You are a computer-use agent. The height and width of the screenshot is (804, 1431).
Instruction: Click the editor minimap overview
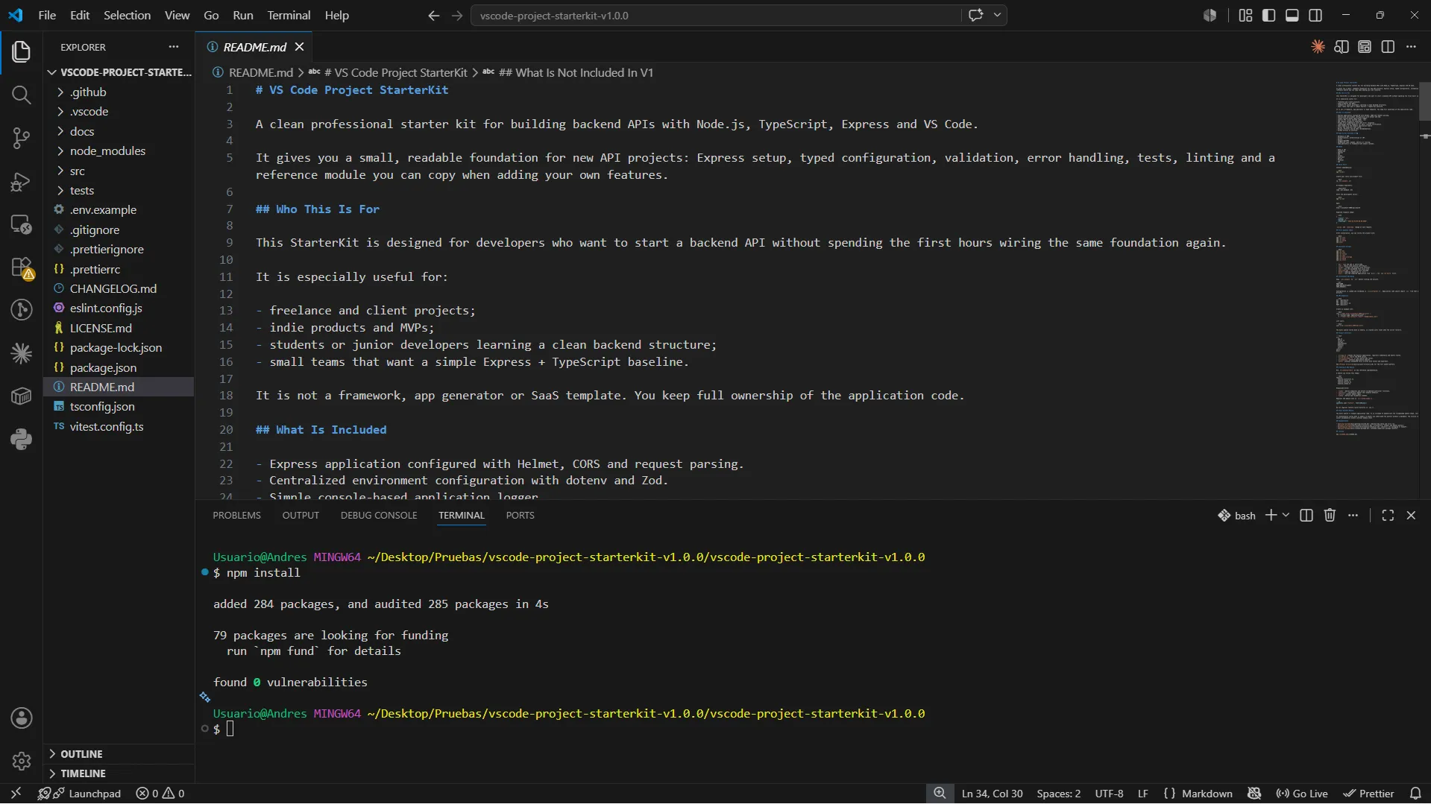pos(1377,257)
